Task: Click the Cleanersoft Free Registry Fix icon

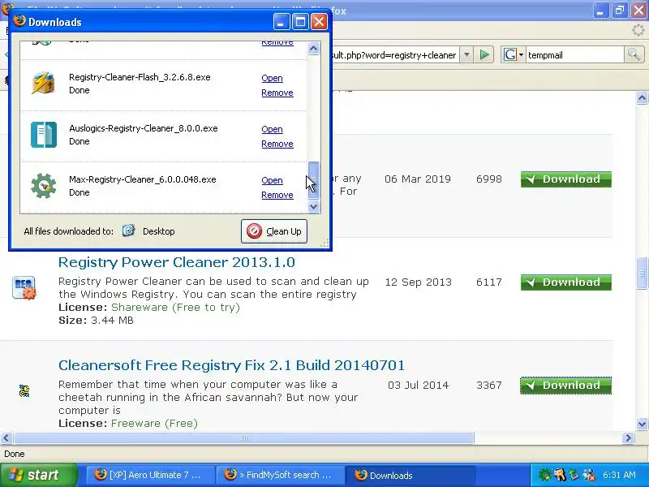Action: (x=24, y=390)
